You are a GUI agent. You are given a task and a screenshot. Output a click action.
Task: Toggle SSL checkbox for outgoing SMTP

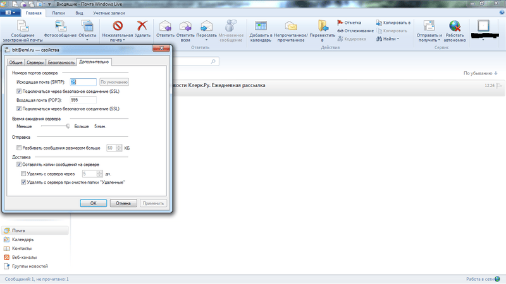pos(19,91)
